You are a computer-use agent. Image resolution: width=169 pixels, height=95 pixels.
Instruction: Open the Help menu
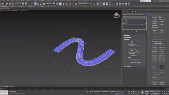(x=92, y=1)
